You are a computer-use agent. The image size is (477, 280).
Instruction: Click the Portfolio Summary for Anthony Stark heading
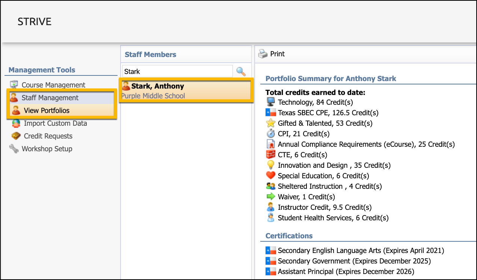click(x=331, y=78)
